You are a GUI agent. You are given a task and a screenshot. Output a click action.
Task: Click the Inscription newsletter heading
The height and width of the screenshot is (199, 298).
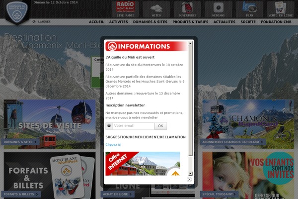tap(125, 105)
